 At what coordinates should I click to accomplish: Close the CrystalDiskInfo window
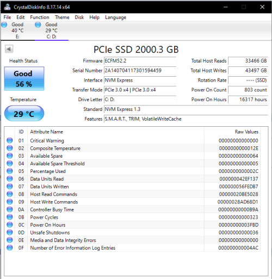(262, 7)
